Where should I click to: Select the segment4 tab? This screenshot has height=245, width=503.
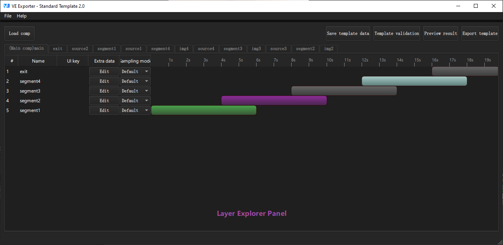tap(160, 49)
